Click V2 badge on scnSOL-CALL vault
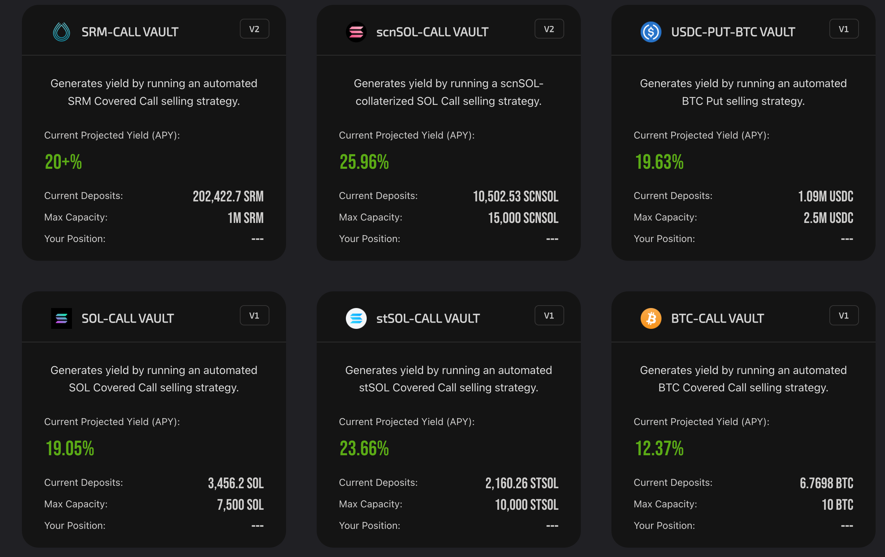 click(x=549, y=29)
